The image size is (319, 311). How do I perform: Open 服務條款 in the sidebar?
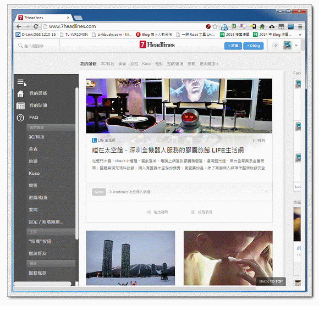(37, 273)
